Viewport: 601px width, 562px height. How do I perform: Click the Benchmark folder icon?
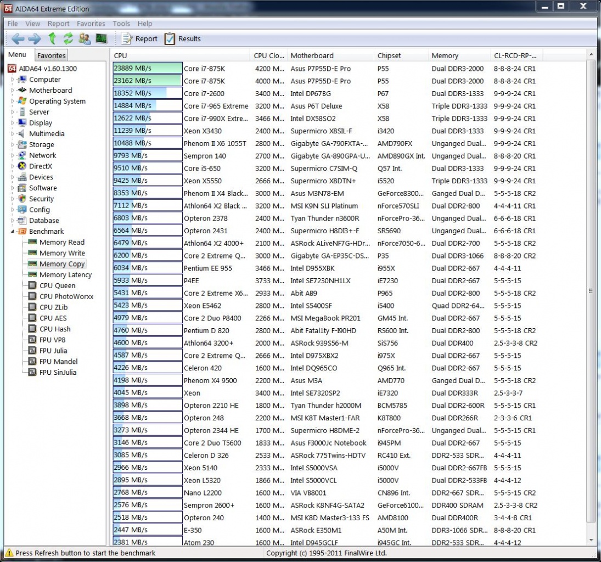[23, 231]
